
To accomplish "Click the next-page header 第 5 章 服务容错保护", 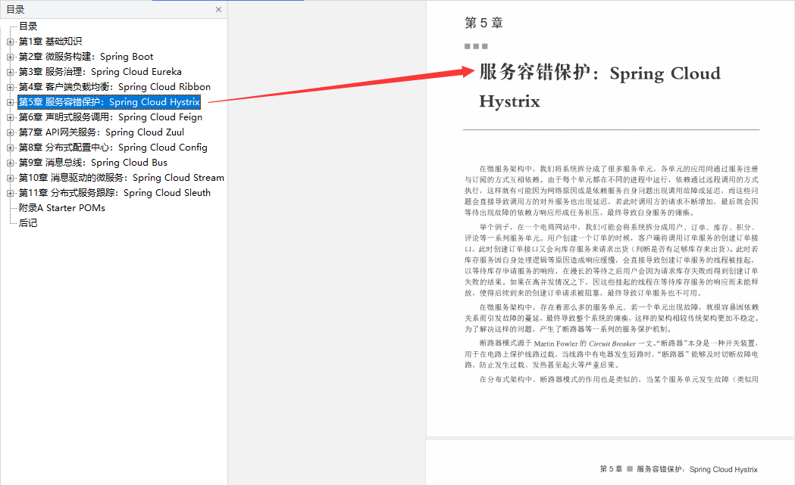I will point(678,469).
